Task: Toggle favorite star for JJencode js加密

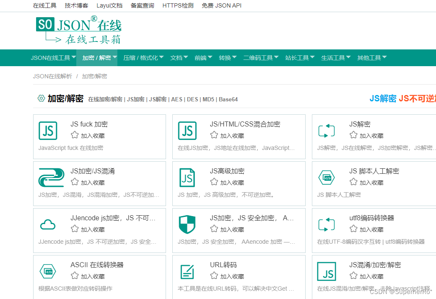Action: (x=75, y=229)
